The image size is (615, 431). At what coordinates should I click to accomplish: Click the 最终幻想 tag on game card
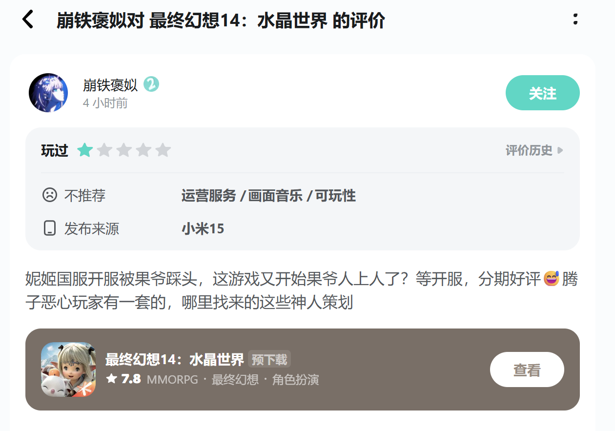click(235, 379)
